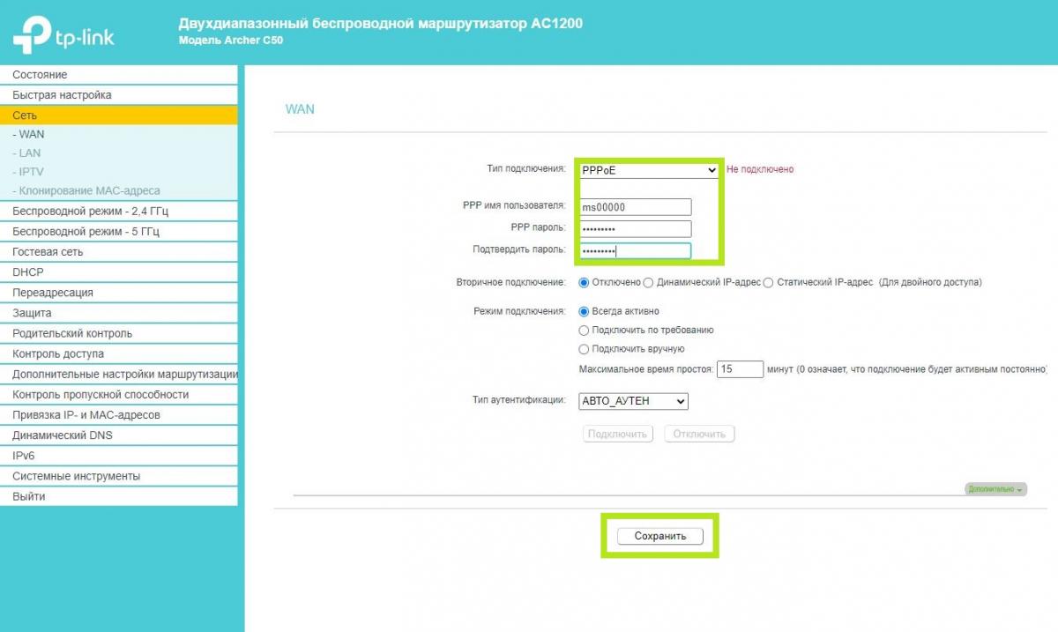Viewport: 1058px width, 632px height.
Task: Open the 'Тип аутентификации' dropdown
Action: (x=633, y=401)
